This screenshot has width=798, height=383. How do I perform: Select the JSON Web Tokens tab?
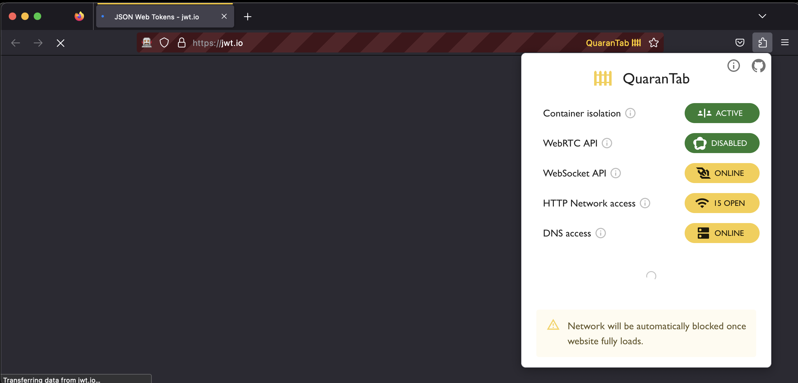156,17
